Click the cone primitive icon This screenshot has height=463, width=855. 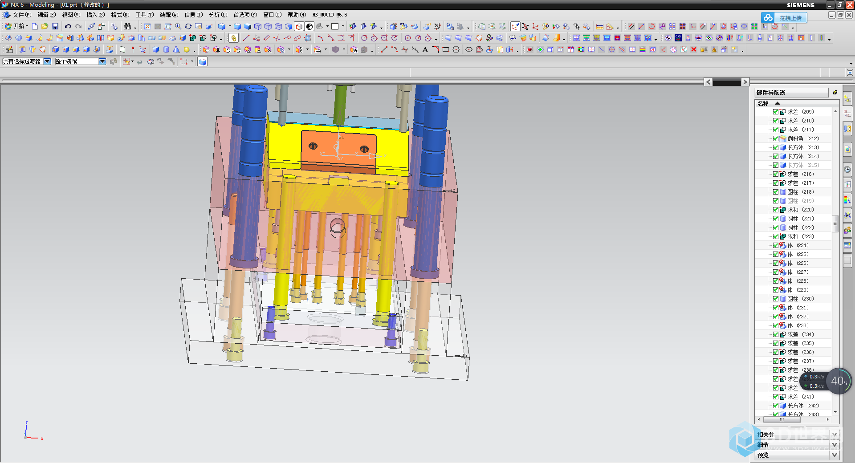coord(176,49)
